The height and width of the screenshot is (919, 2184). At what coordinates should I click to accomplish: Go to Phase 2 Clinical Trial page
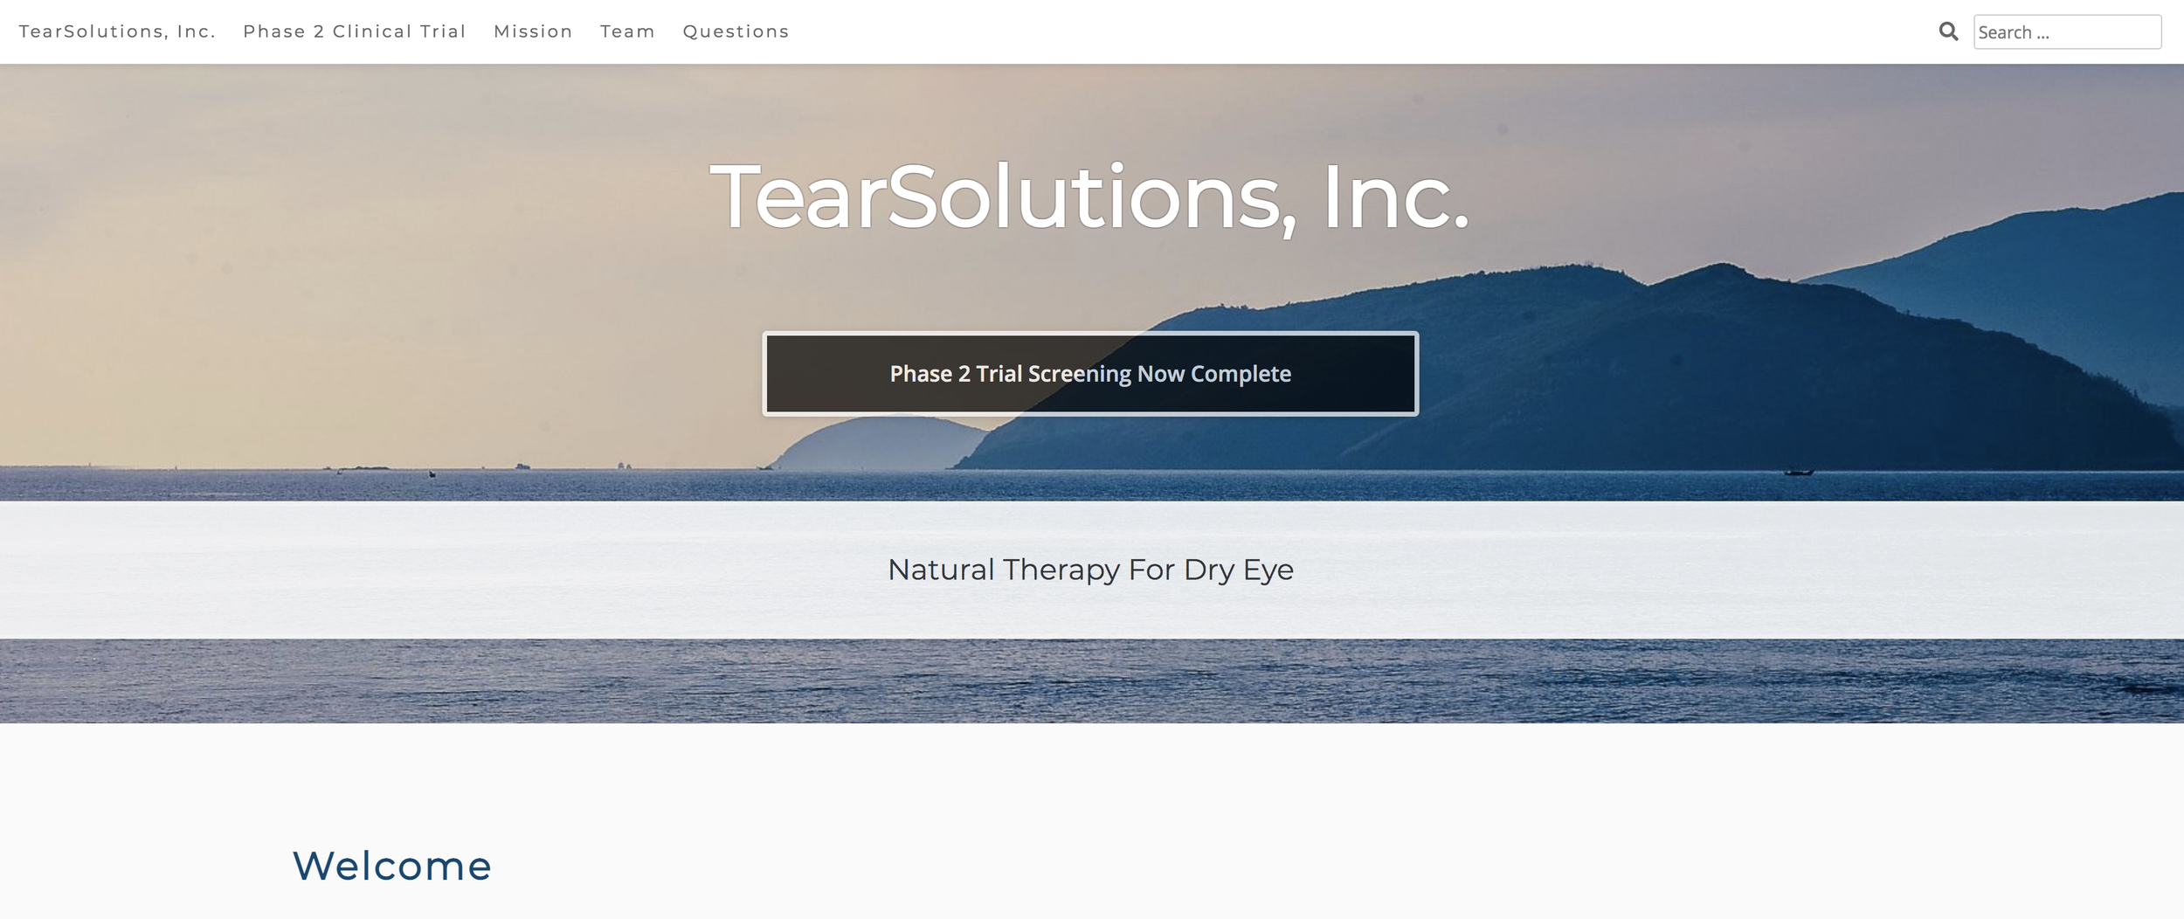pos(355,31)
